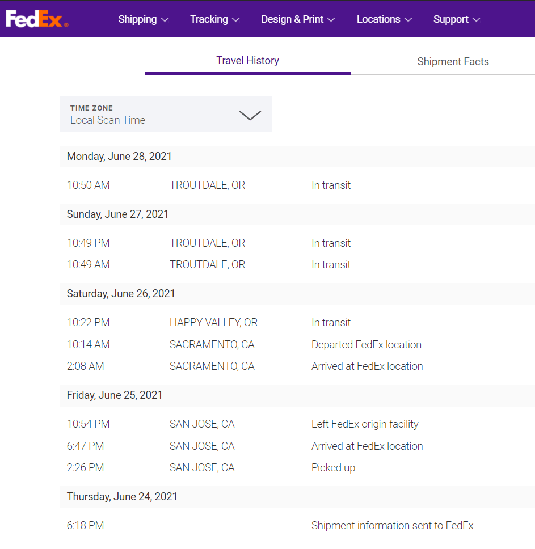This screenshot has height=549, width=535.
Task: Open the Time Zone dropdown
Action: (x=166, y=114)
